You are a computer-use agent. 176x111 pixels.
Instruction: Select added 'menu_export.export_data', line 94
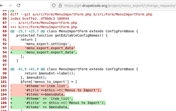44,52
